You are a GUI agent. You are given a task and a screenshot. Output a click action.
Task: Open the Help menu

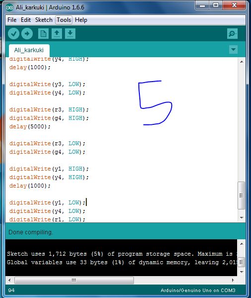81,20
